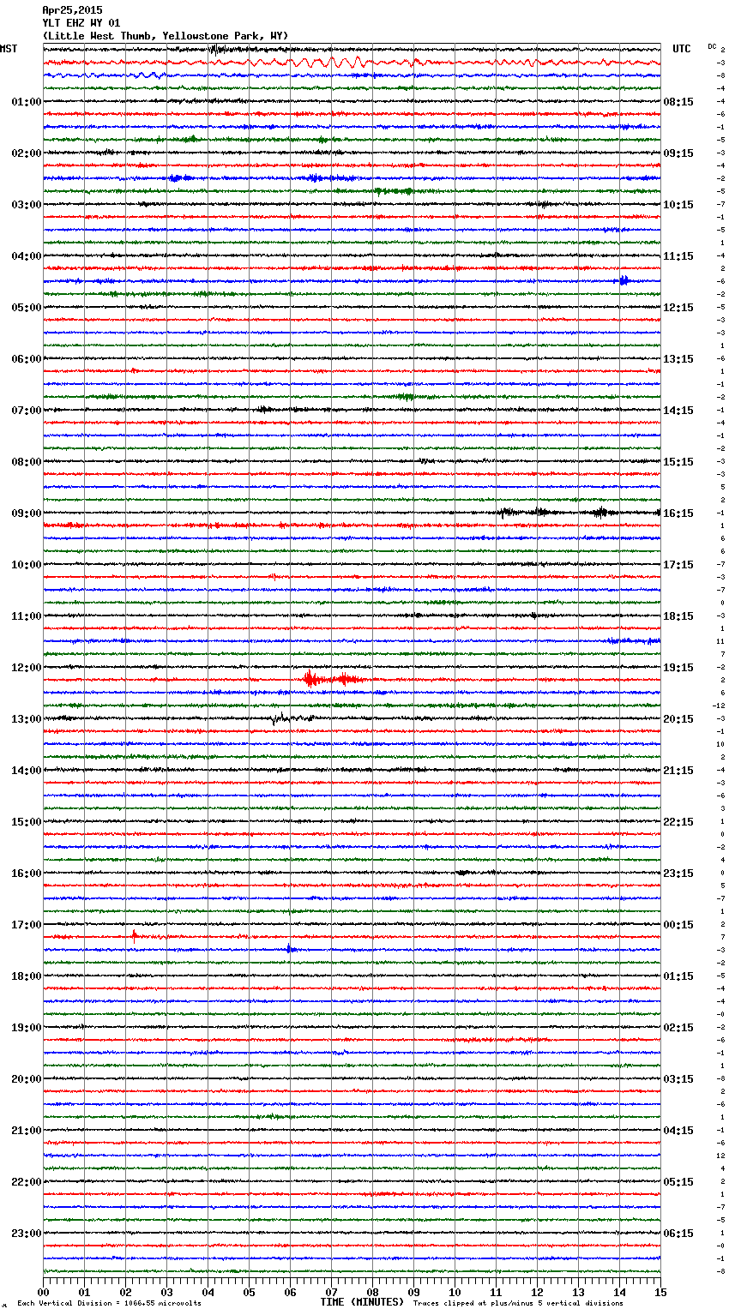This screenshot has height=1315, width=729.
Task: Click the large red oscillations on the second trace
Action: point(330,63)
